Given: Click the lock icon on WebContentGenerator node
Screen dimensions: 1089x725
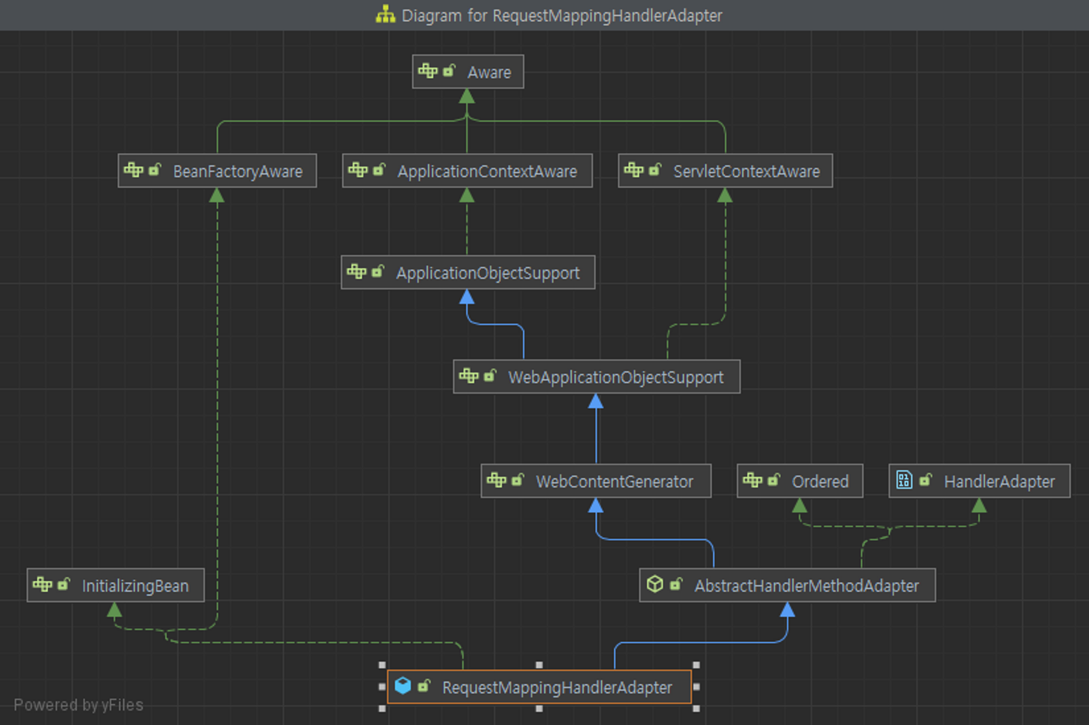Looking at the screenshot, I should click(518, 480).
